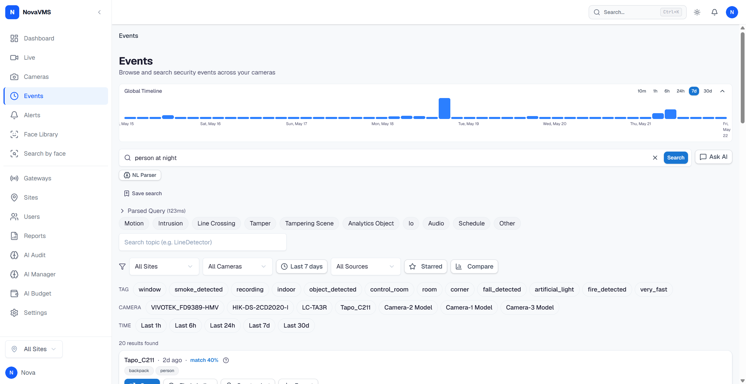Clear the event search query
The width and height of the screenshot is (746, 384).
click(655, 158)
